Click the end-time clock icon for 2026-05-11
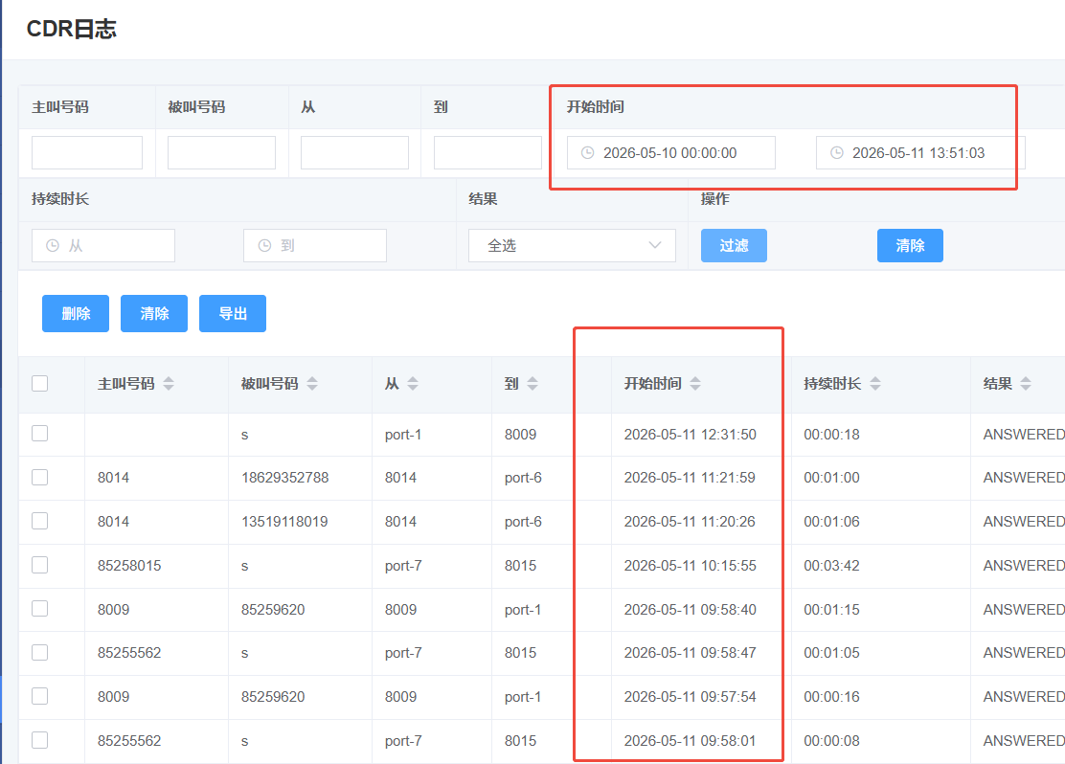Viewport: 1065px width, 764px height. tap(837, 153)
